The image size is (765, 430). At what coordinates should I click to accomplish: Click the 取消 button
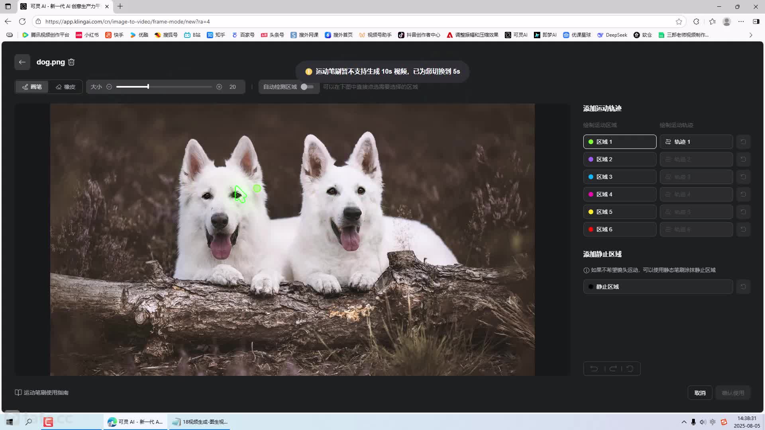pos(700,393)
